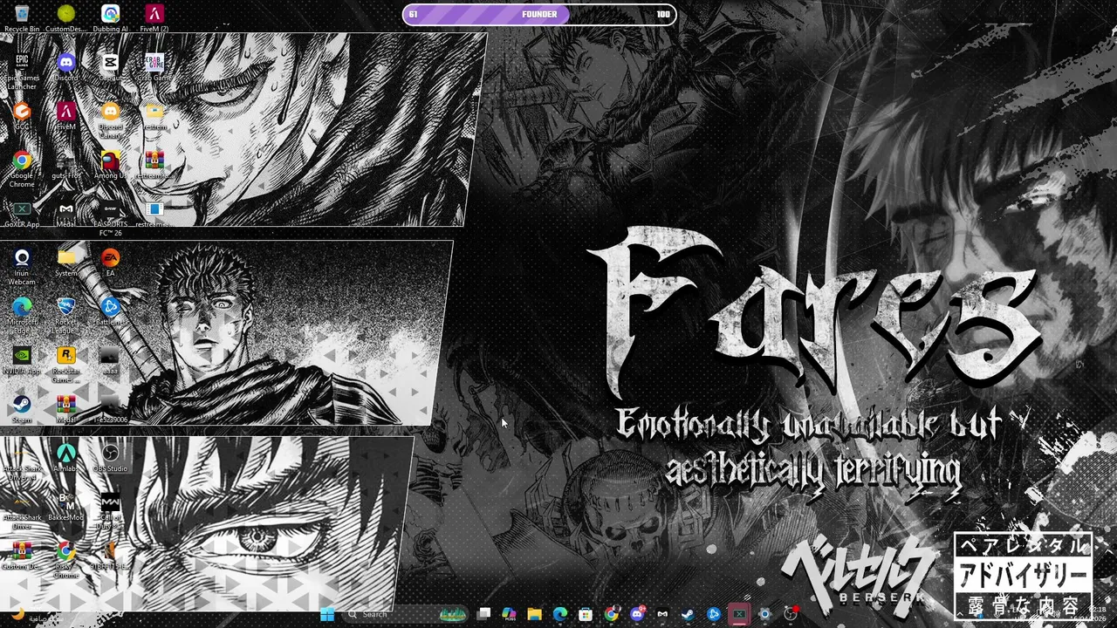Open Battle.net from the taskbar

[x=714, y=614]
